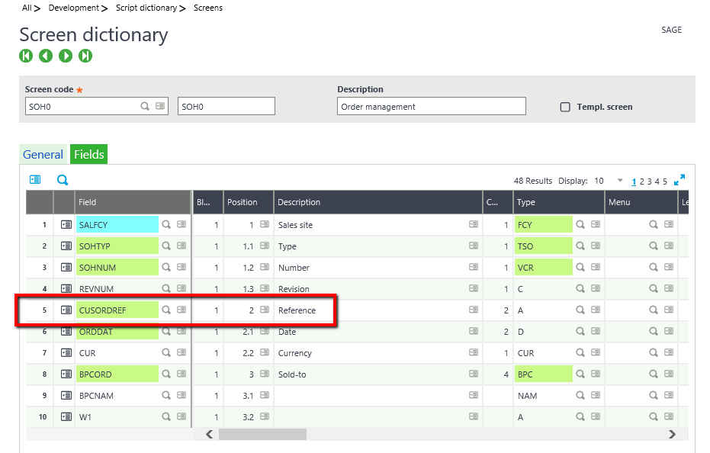Viewport: 710px width, 453px height.
Task: Click the previous record arrow icon
Action: (46, 56)
